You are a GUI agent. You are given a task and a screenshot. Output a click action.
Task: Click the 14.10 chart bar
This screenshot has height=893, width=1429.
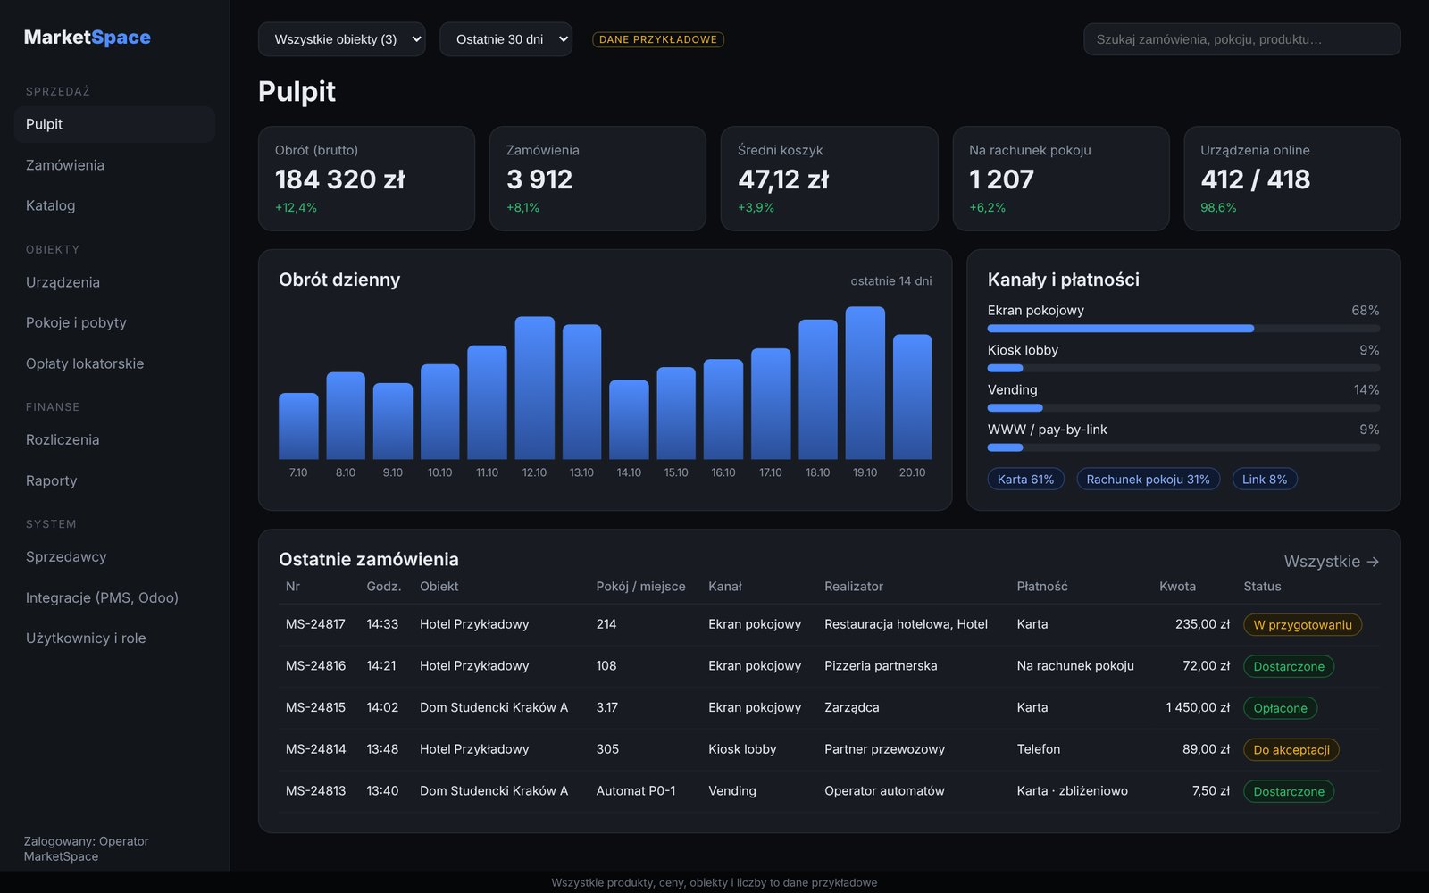tap(629, 420)
